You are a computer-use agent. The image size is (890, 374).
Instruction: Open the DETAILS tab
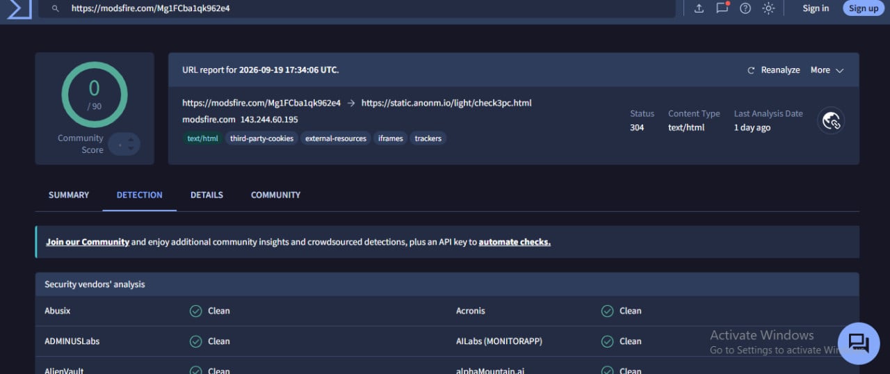pos(207,195)
